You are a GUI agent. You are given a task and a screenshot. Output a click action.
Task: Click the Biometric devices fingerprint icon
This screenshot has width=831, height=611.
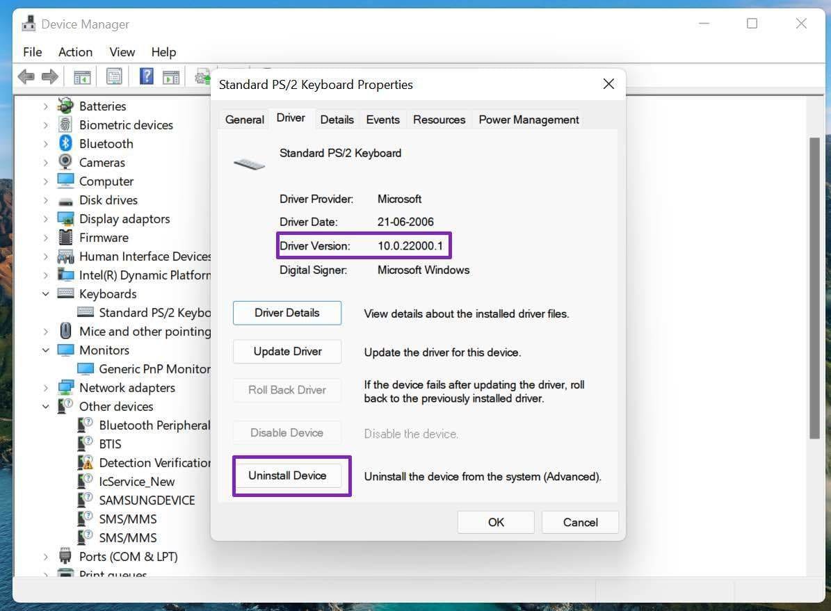(65, 124)
